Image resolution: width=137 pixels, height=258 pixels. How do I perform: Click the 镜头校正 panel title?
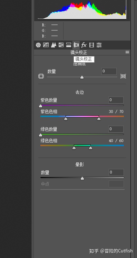(79, 53)
